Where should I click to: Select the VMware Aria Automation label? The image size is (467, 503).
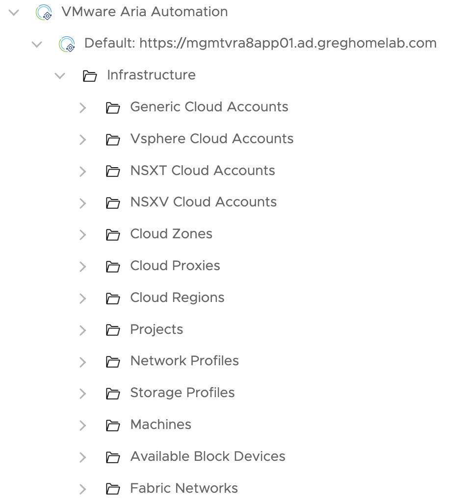145,12
